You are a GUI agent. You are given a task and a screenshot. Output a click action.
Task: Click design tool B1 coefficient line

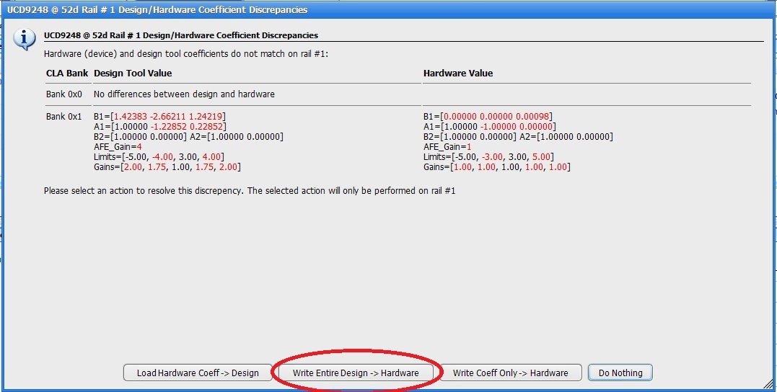pyautogui.click(x=159, y=116)
